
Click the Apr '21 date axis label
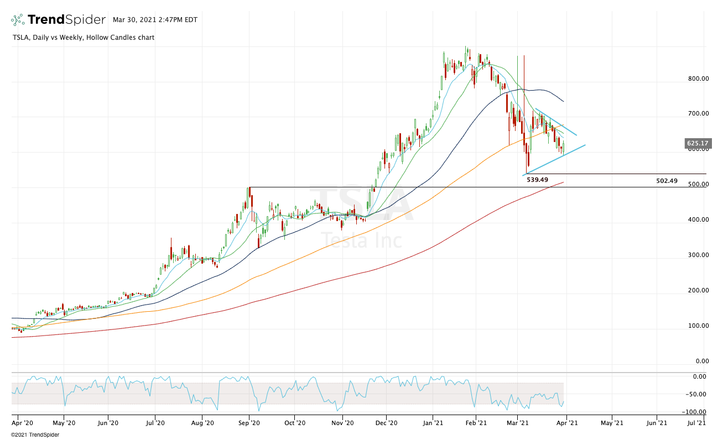pos(566,423)
